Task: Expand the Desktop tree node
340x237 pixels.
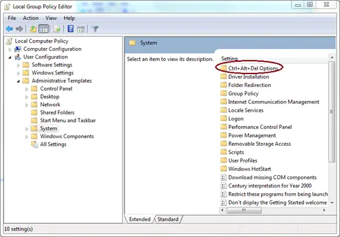Action: 27,97
